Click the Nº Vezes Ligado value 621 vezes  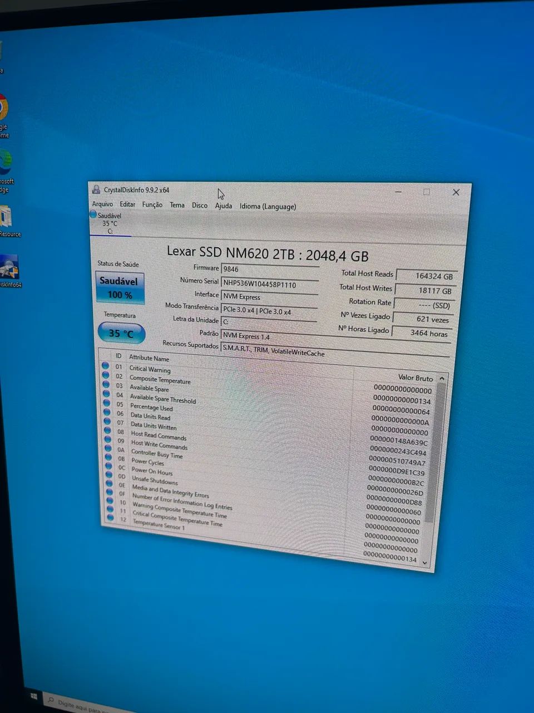tap(422, 319)
